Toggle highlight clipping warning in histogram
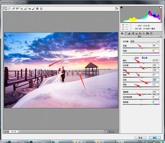 click(161, 8)
